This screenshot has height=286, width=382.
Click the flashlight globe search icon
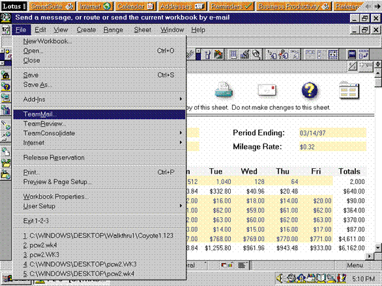tap(6, 125)
